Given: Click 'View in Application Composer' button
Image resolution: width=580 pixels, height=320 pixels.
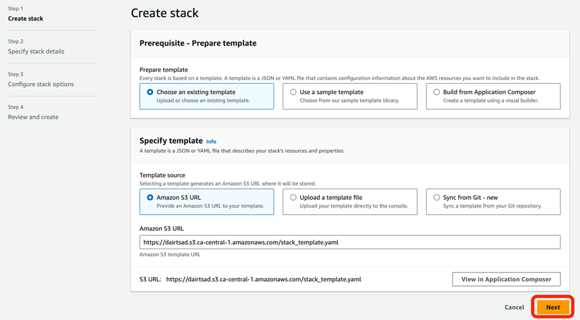Looking at the screenshot, I should pyautogui.click(x=506, y=279).
